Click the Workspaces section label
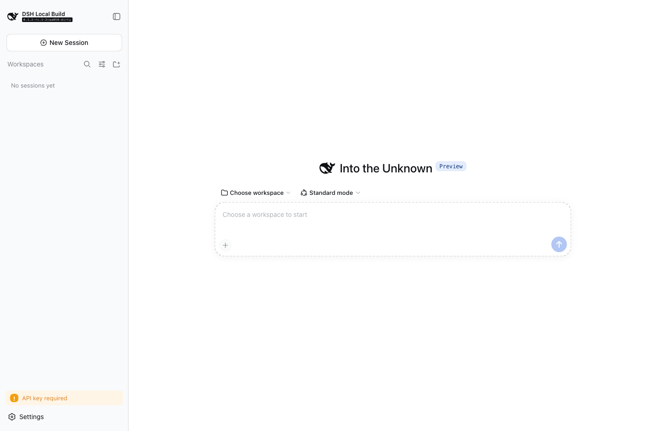Image resolution: width=661 pixels, height=431 pixels. click(x=25, y=64)
